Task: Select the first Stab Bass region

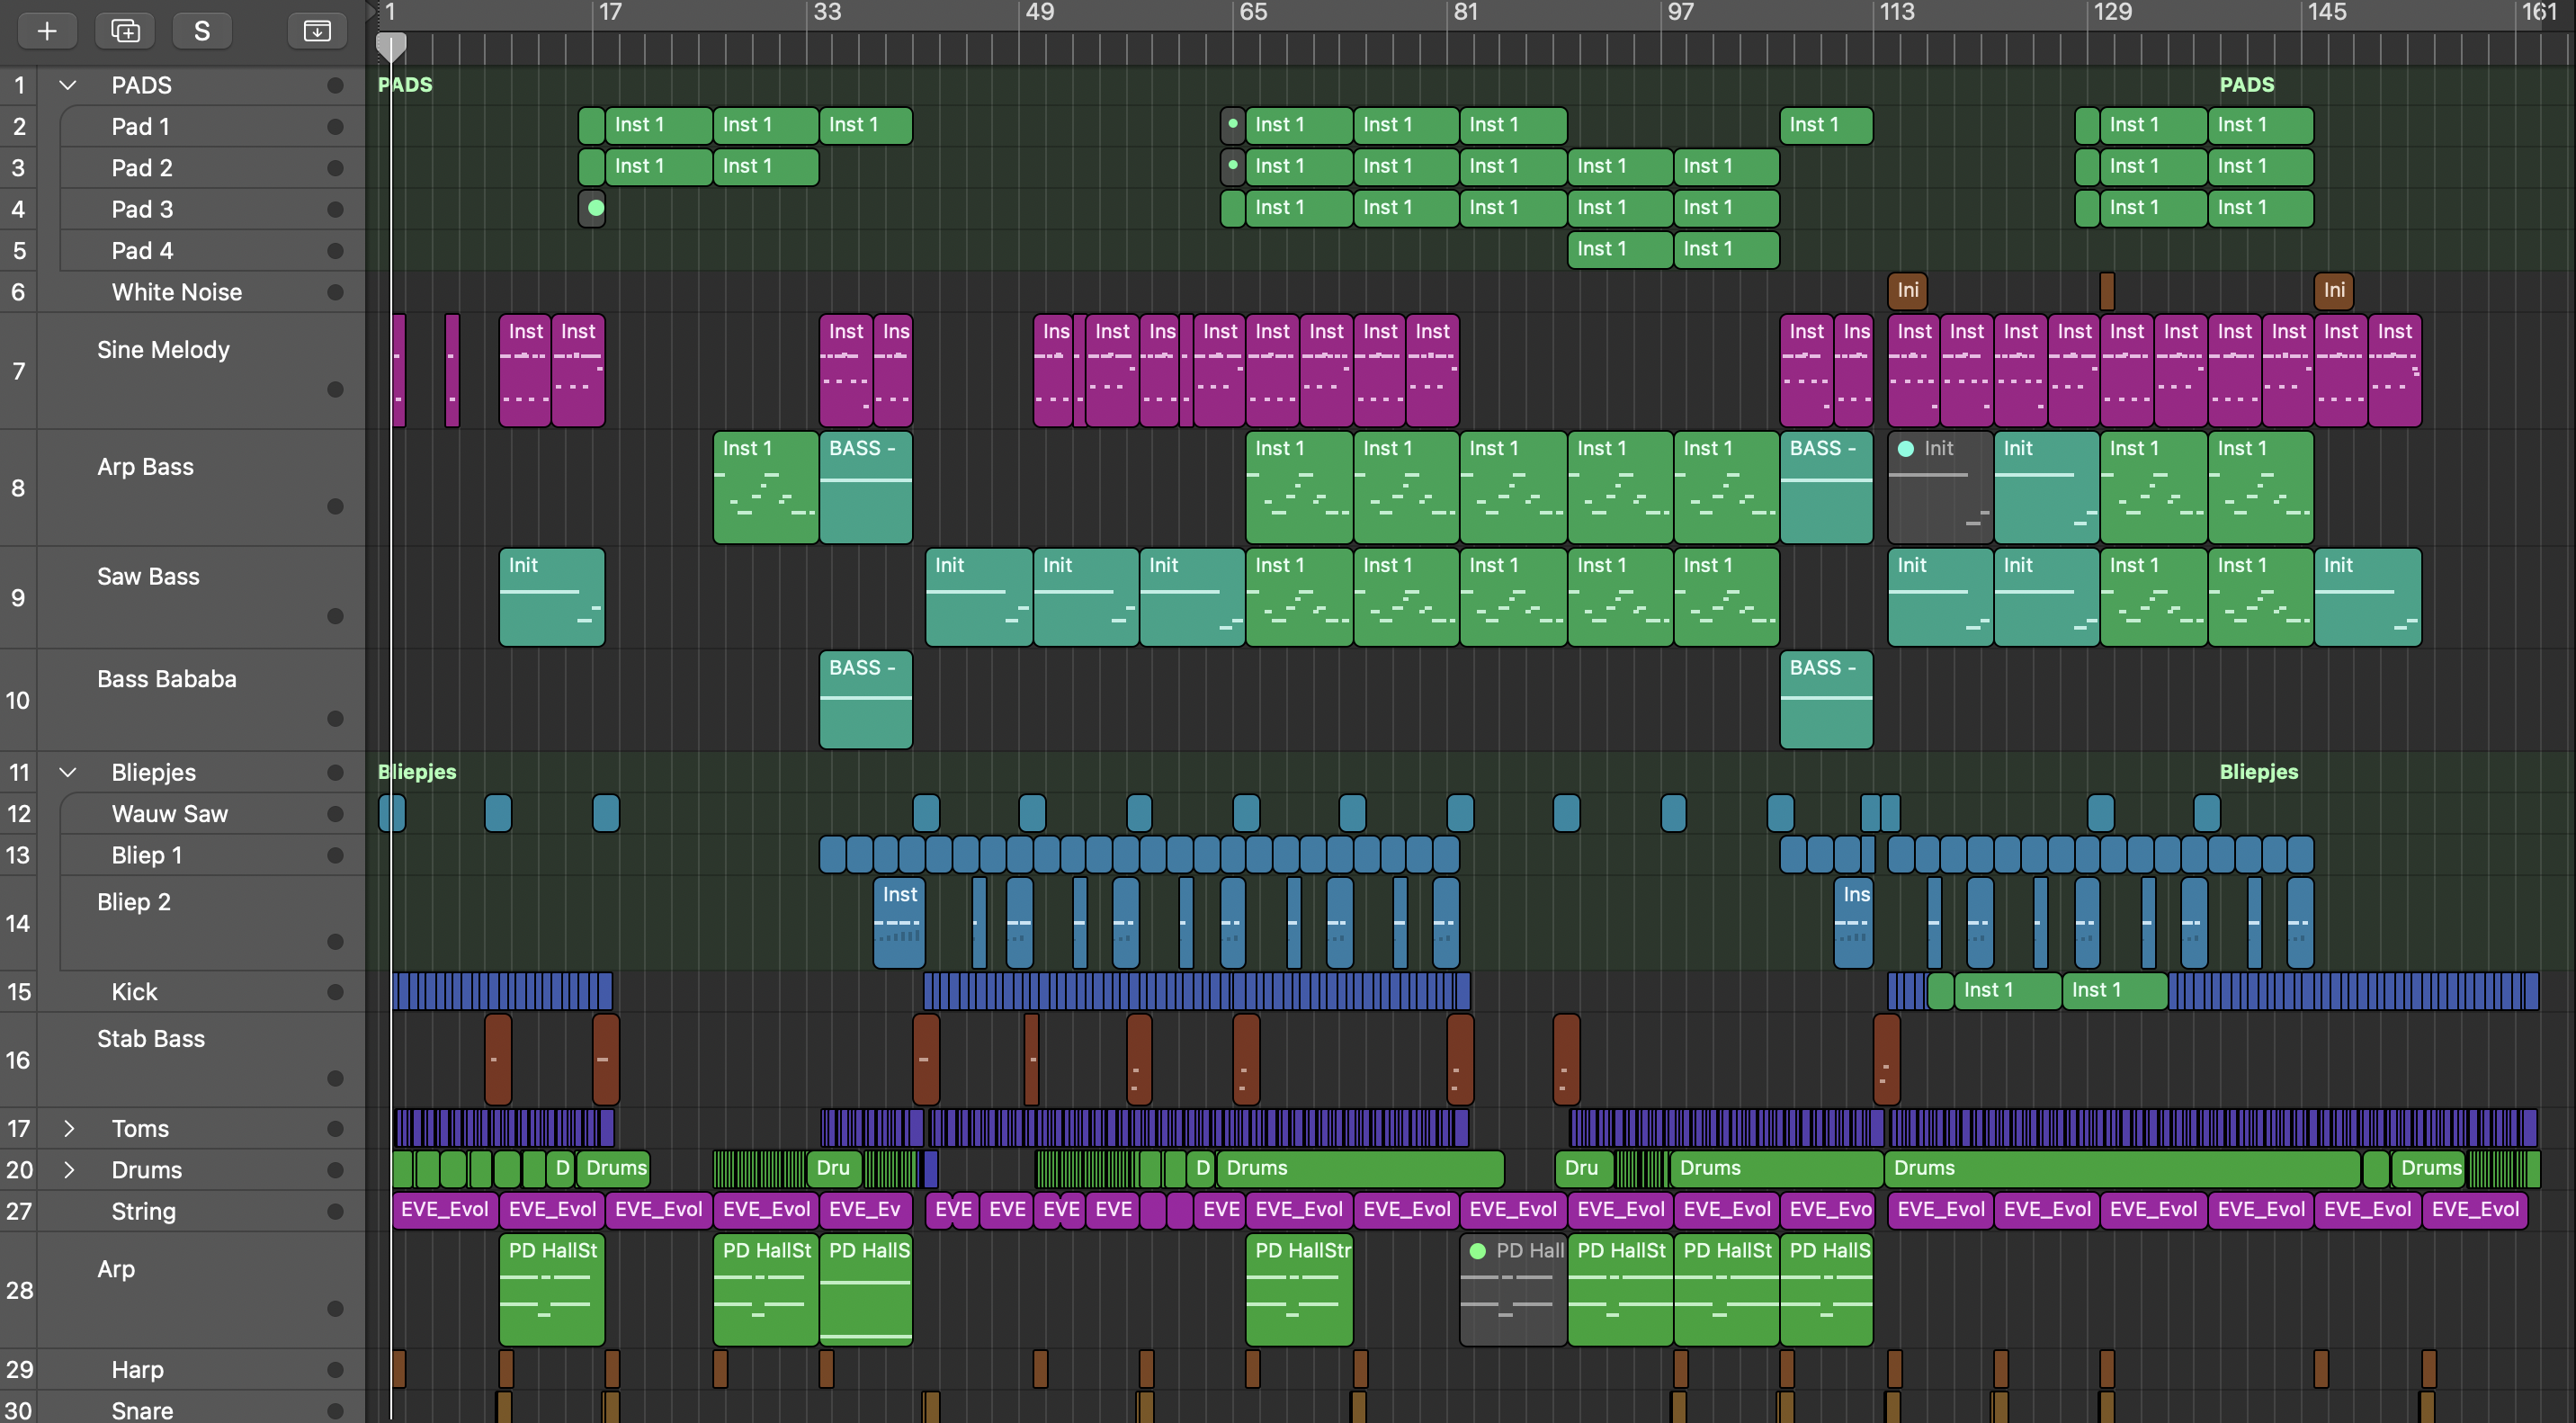Action: point(498,1059)
